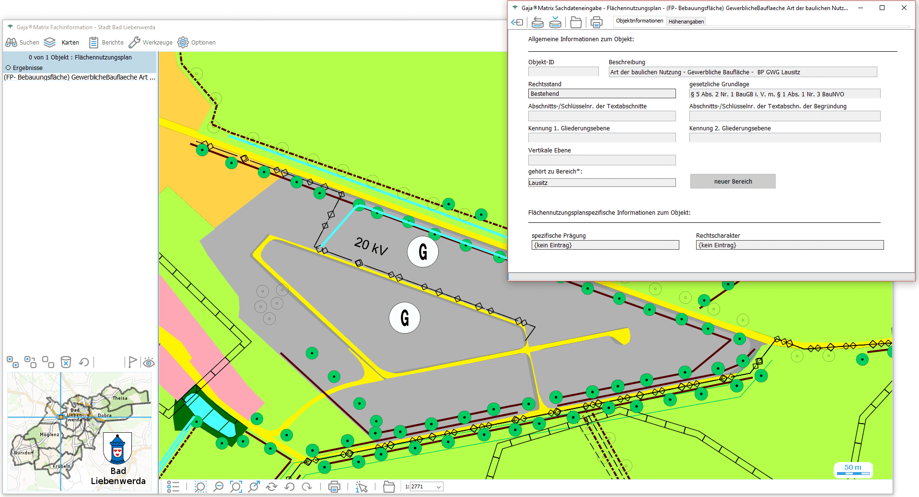Open the Werkzeuge menu
919x497 pixels.
coord(151,43)
